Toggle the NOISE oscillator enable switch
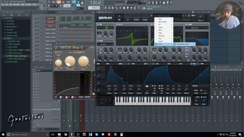Viewport: 244px width, 137px height. [x=98, y=41]
